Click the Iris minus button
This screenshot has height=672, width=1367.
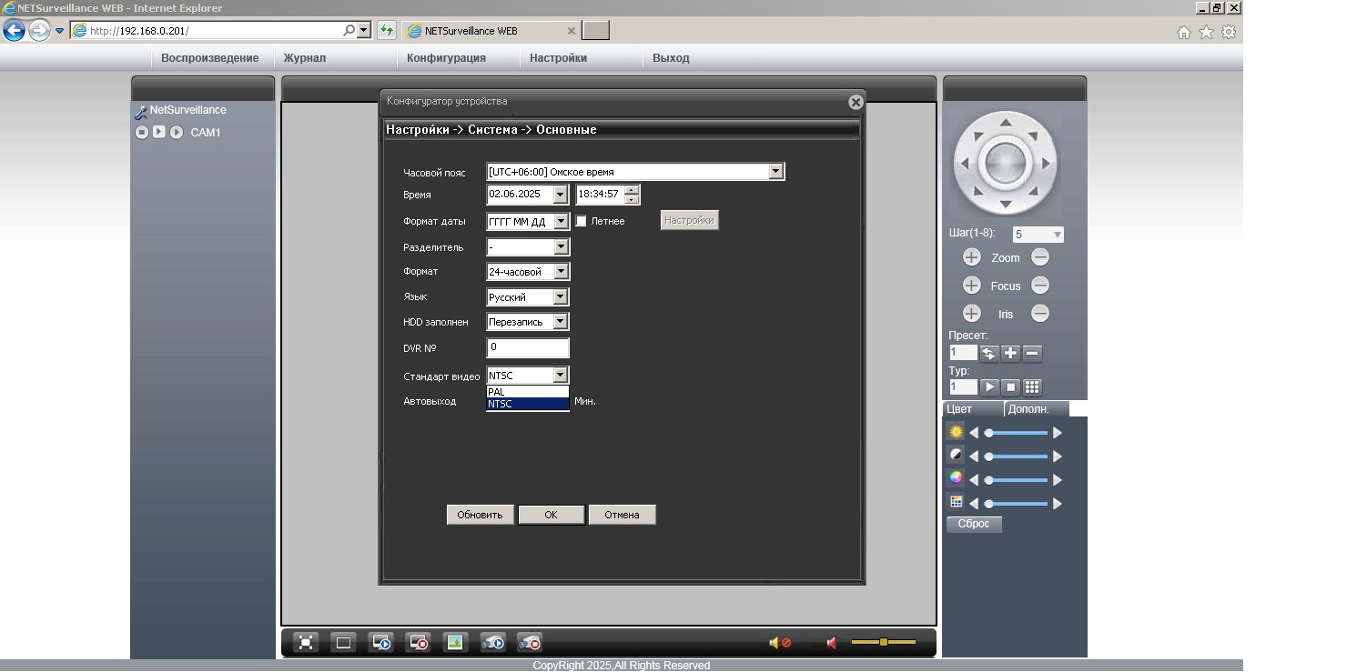[1040, 314]
